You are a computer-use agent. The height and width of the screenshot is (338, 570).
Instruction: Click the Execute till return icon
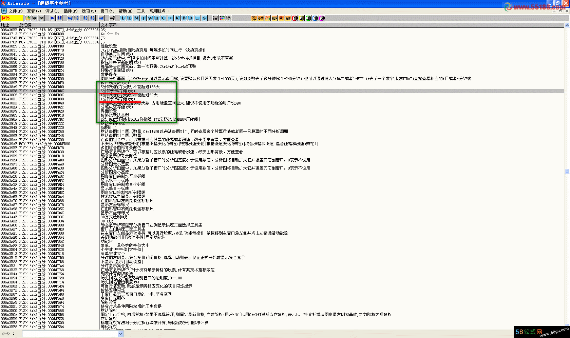(x=101, y=18)
